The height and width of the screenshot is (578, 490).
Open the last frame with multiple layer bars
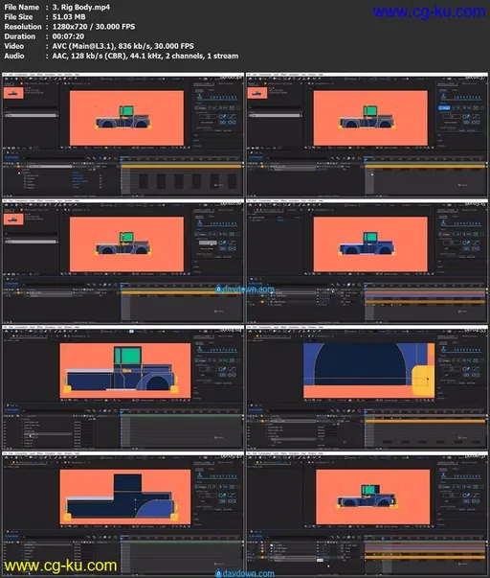click(x=367, y=514)
